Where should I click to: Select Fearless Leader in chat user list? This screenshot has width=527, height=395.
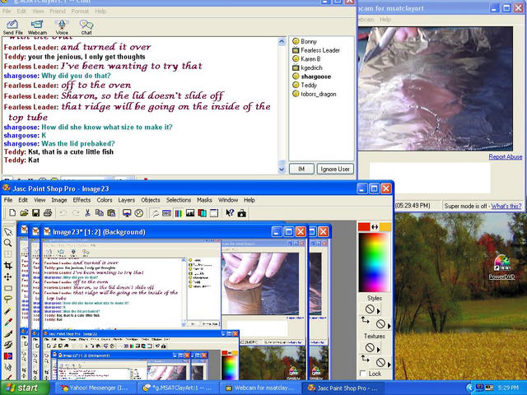316,50
